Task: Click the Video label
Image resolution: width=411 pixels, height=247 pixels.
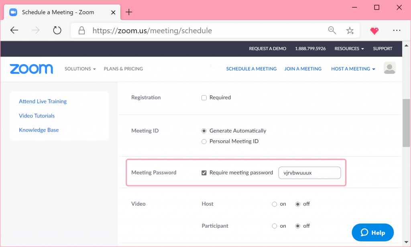Action: [x=138, y=204]
